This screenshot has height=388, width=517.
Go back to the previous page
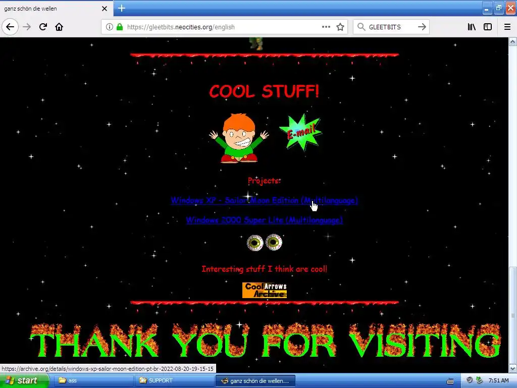[x=10, y=27]
